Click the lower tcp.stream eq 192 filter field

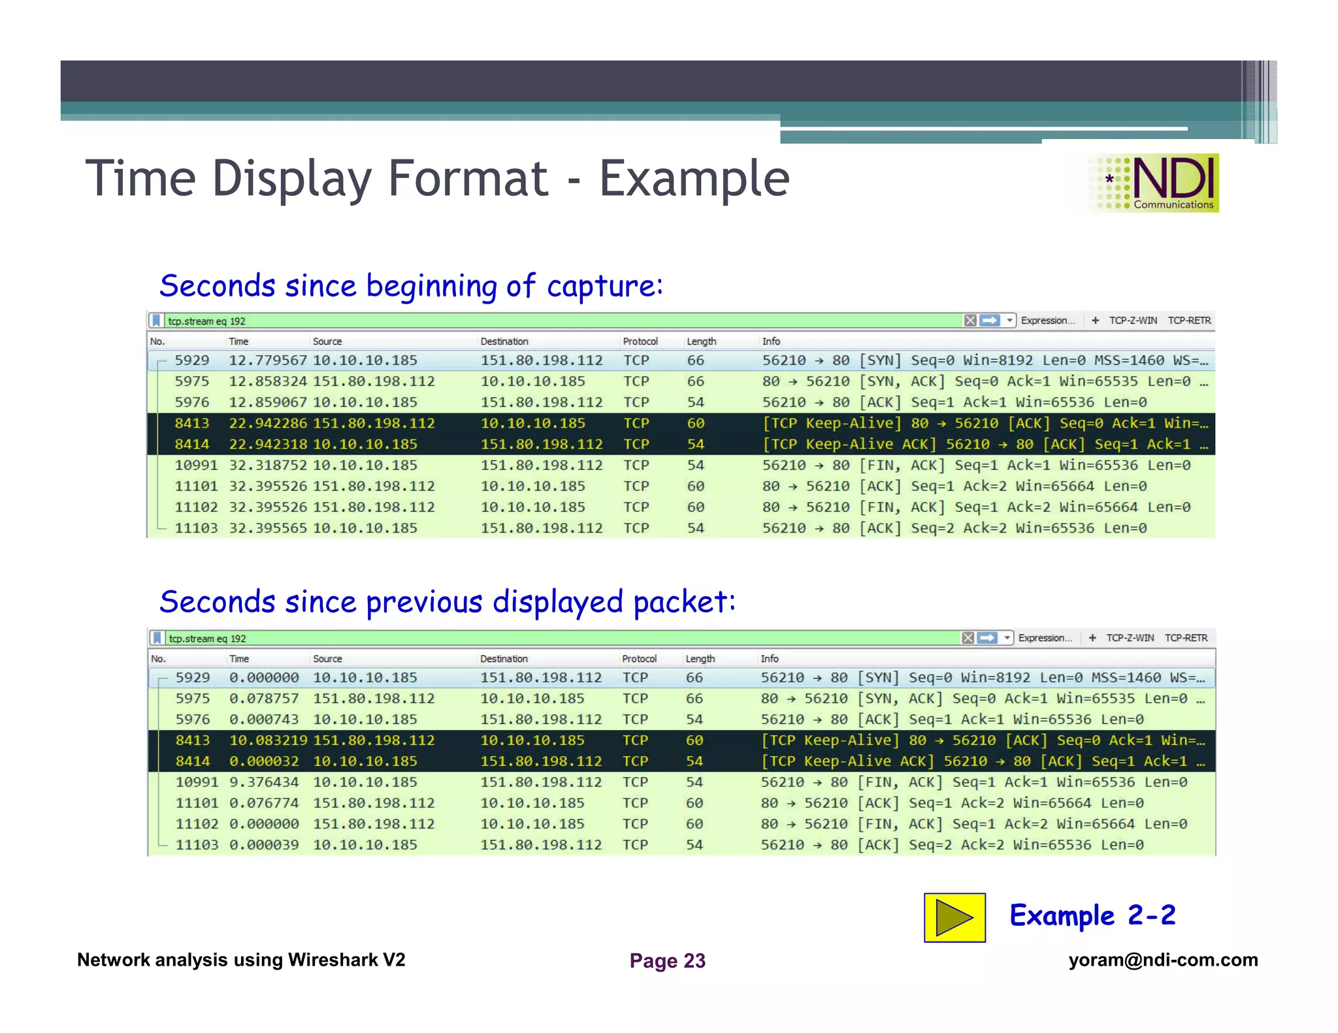tap(562, 638)
